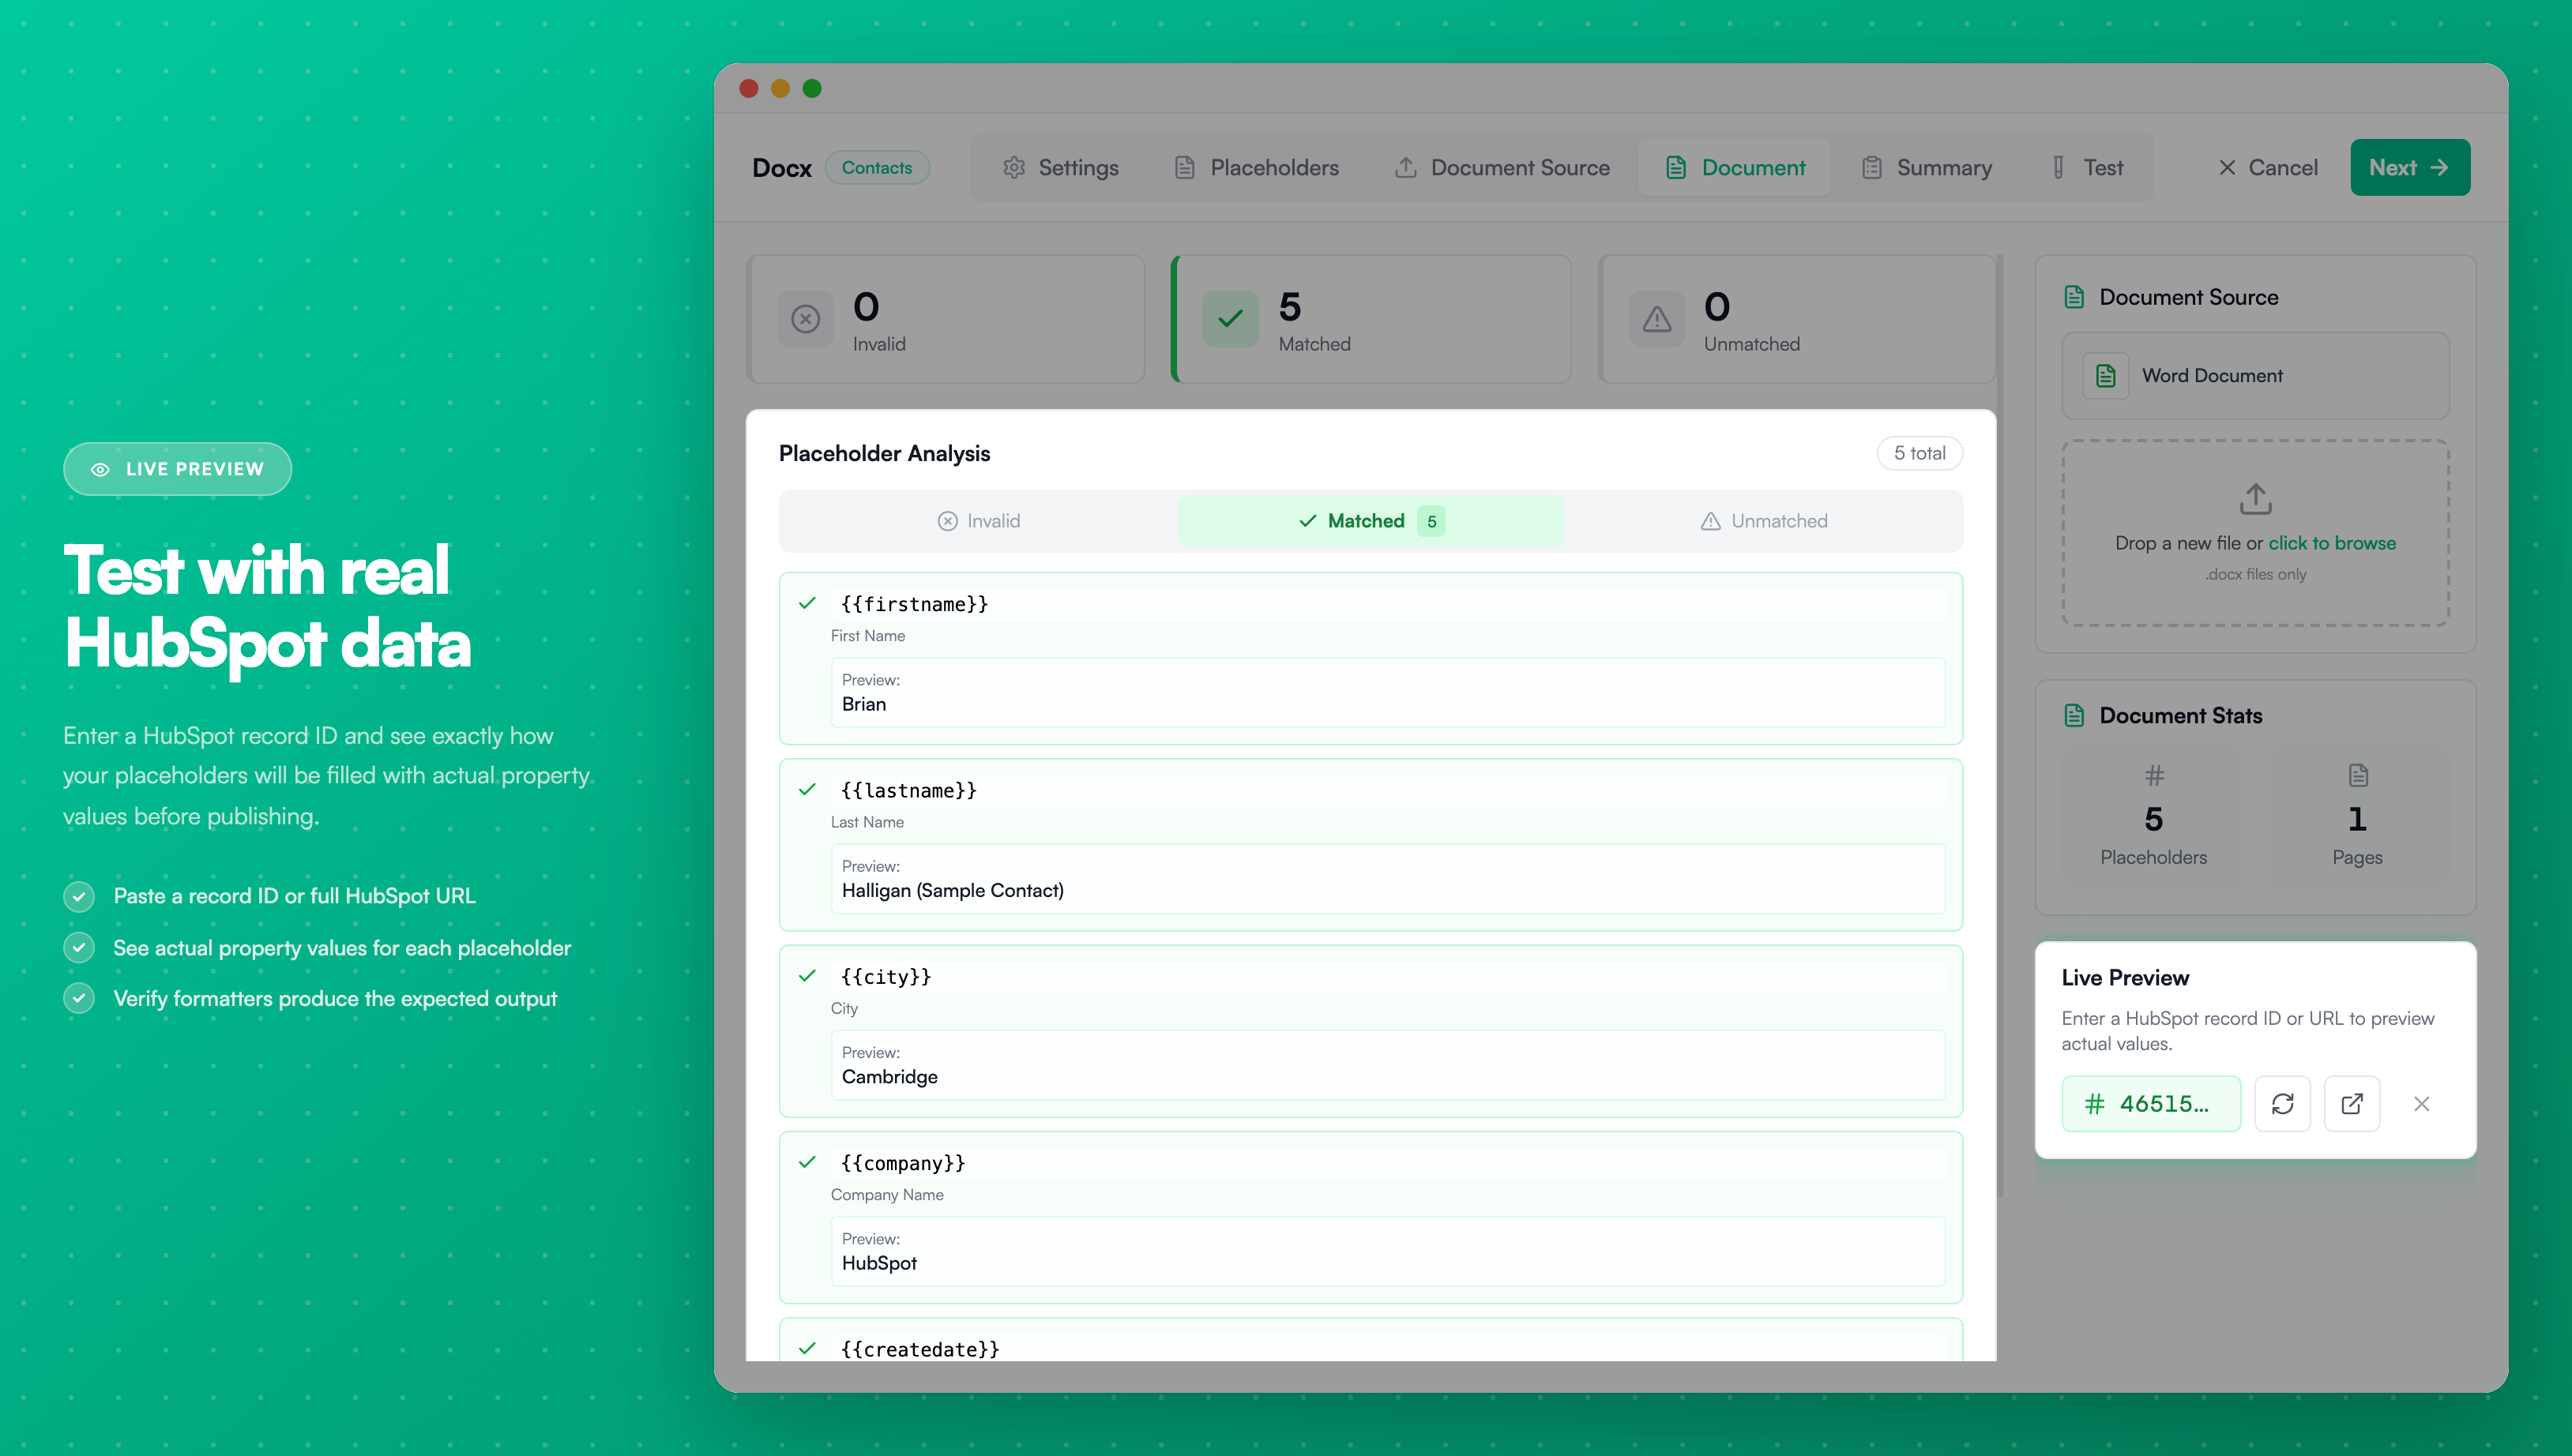Switch filter to Invalid placeholders

coord(979,520)
